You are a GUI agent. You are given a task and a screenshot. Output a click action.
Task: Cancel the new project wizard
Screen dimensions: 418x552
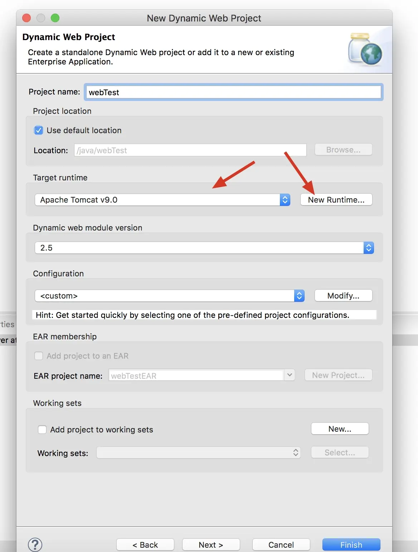coord(281,545)
